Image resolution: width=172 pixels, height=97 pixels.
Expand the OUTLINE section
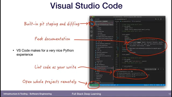pos(96,83)
